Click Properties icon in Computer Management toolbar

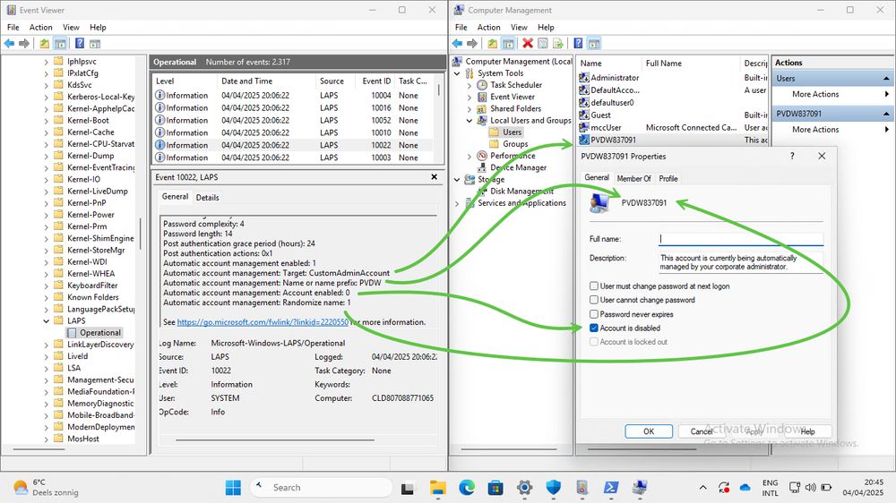(543, 43)
